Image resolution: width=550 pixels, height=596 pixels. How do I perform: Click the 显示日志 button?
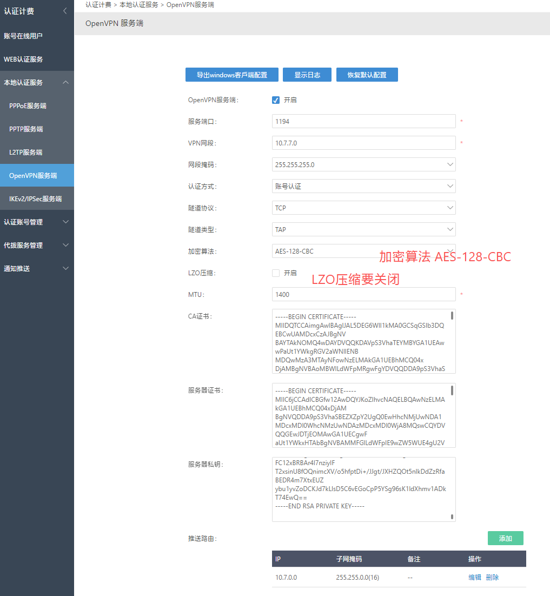pyautogui.click(x=307, y=75)
